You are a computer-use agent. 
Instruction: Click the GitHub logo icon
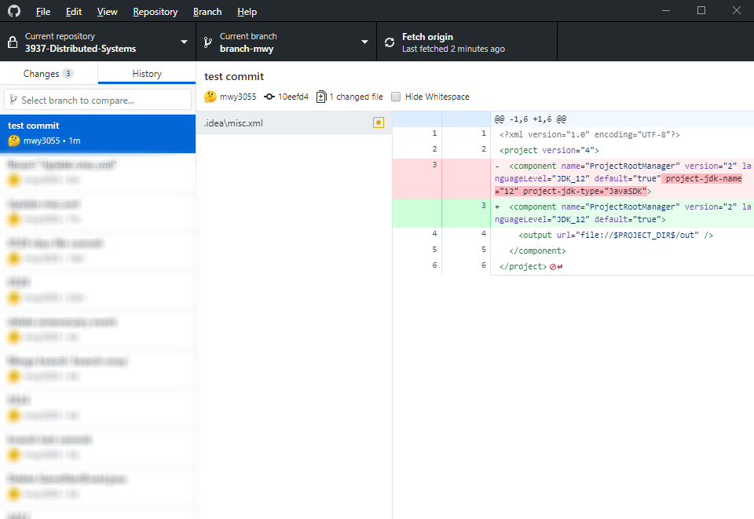point(14,11)
